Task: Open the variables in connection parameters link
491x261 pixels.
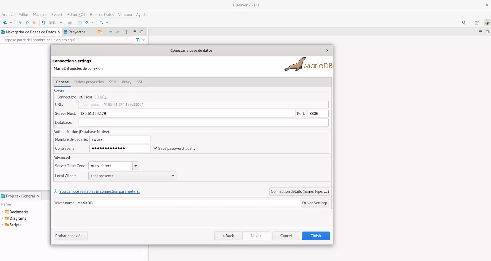Action: pos(99,191)
